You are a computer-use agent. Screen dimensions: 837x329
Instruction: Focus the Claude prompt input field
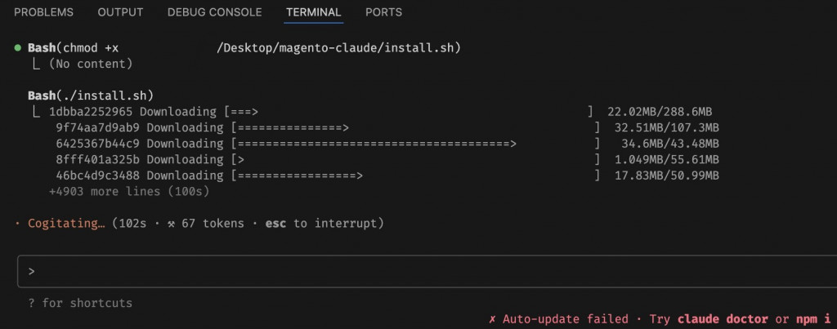(425, 270)
